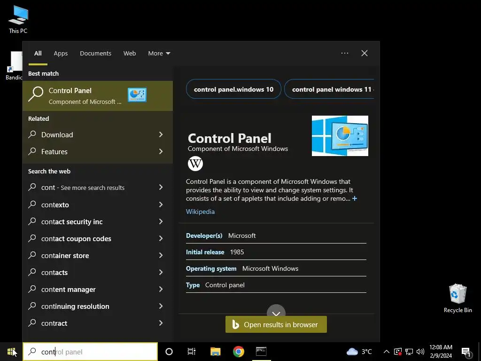The image size is (481, 361).
Task: Open the More dropdown filter
Action: [159, 54]
